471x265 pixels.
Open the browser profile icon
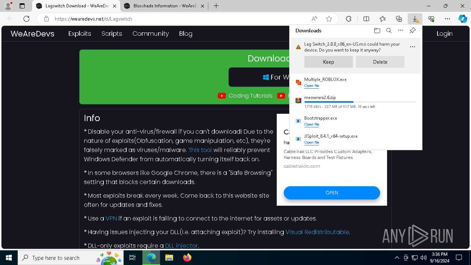click(x=8, y=6)
